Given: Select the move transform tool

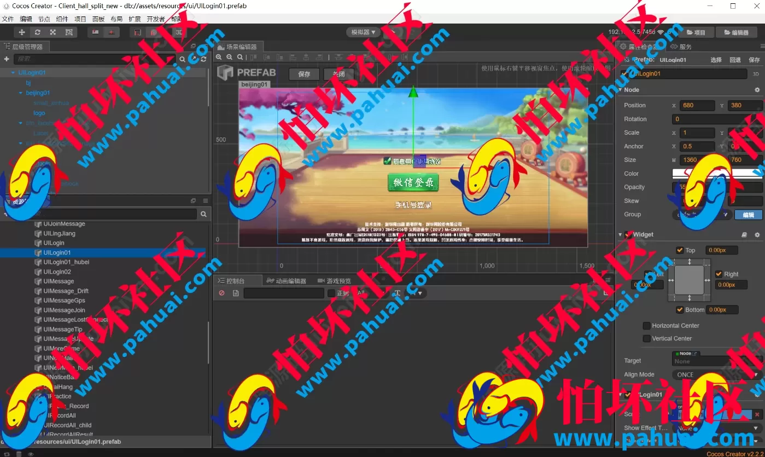Looking at the screenshot, I should [22, 32].
